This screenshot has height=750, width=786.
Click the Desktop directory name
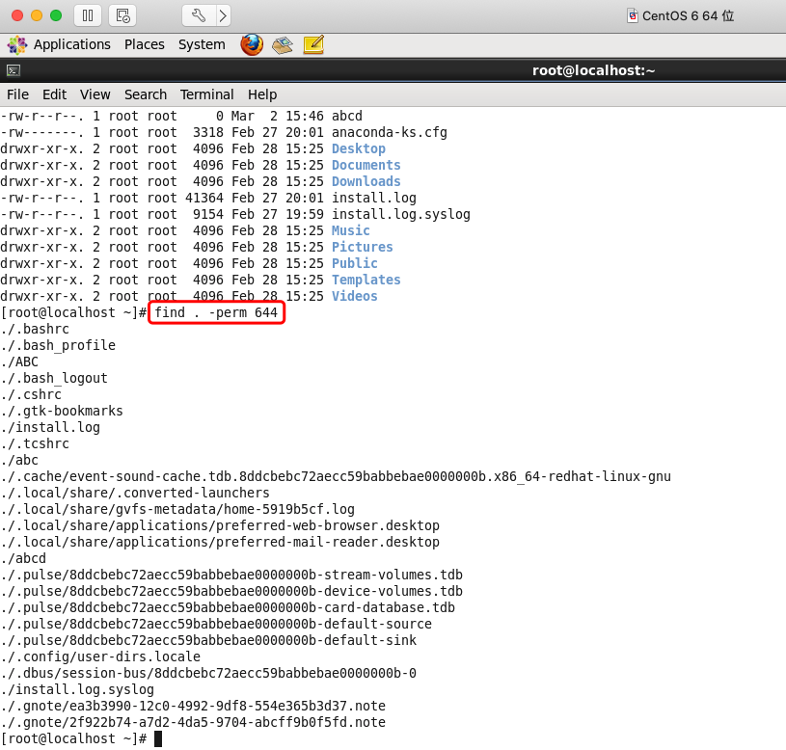pos(359,148)
